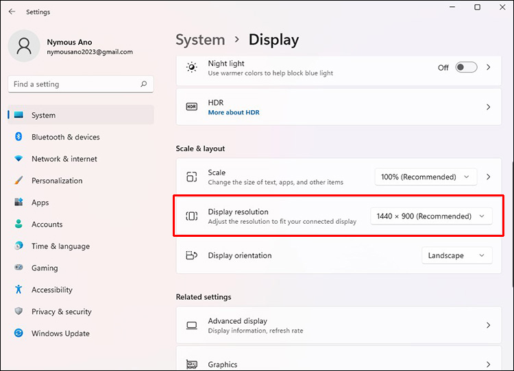Go to System in breadcrumb
This screenshot has height=371, width=514.
[x=200, y=40]
